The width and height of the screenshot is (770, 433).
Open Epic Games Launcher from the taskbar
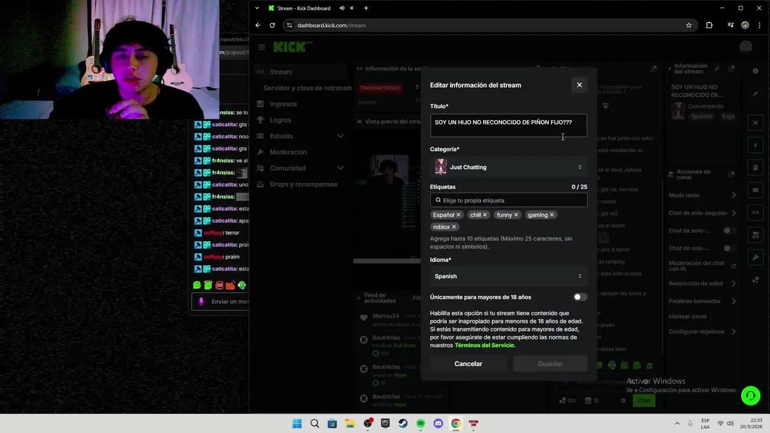coord(385,423)
